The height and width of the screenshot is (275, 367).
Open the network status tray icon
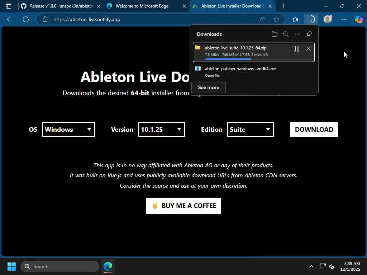coord(323,266)
